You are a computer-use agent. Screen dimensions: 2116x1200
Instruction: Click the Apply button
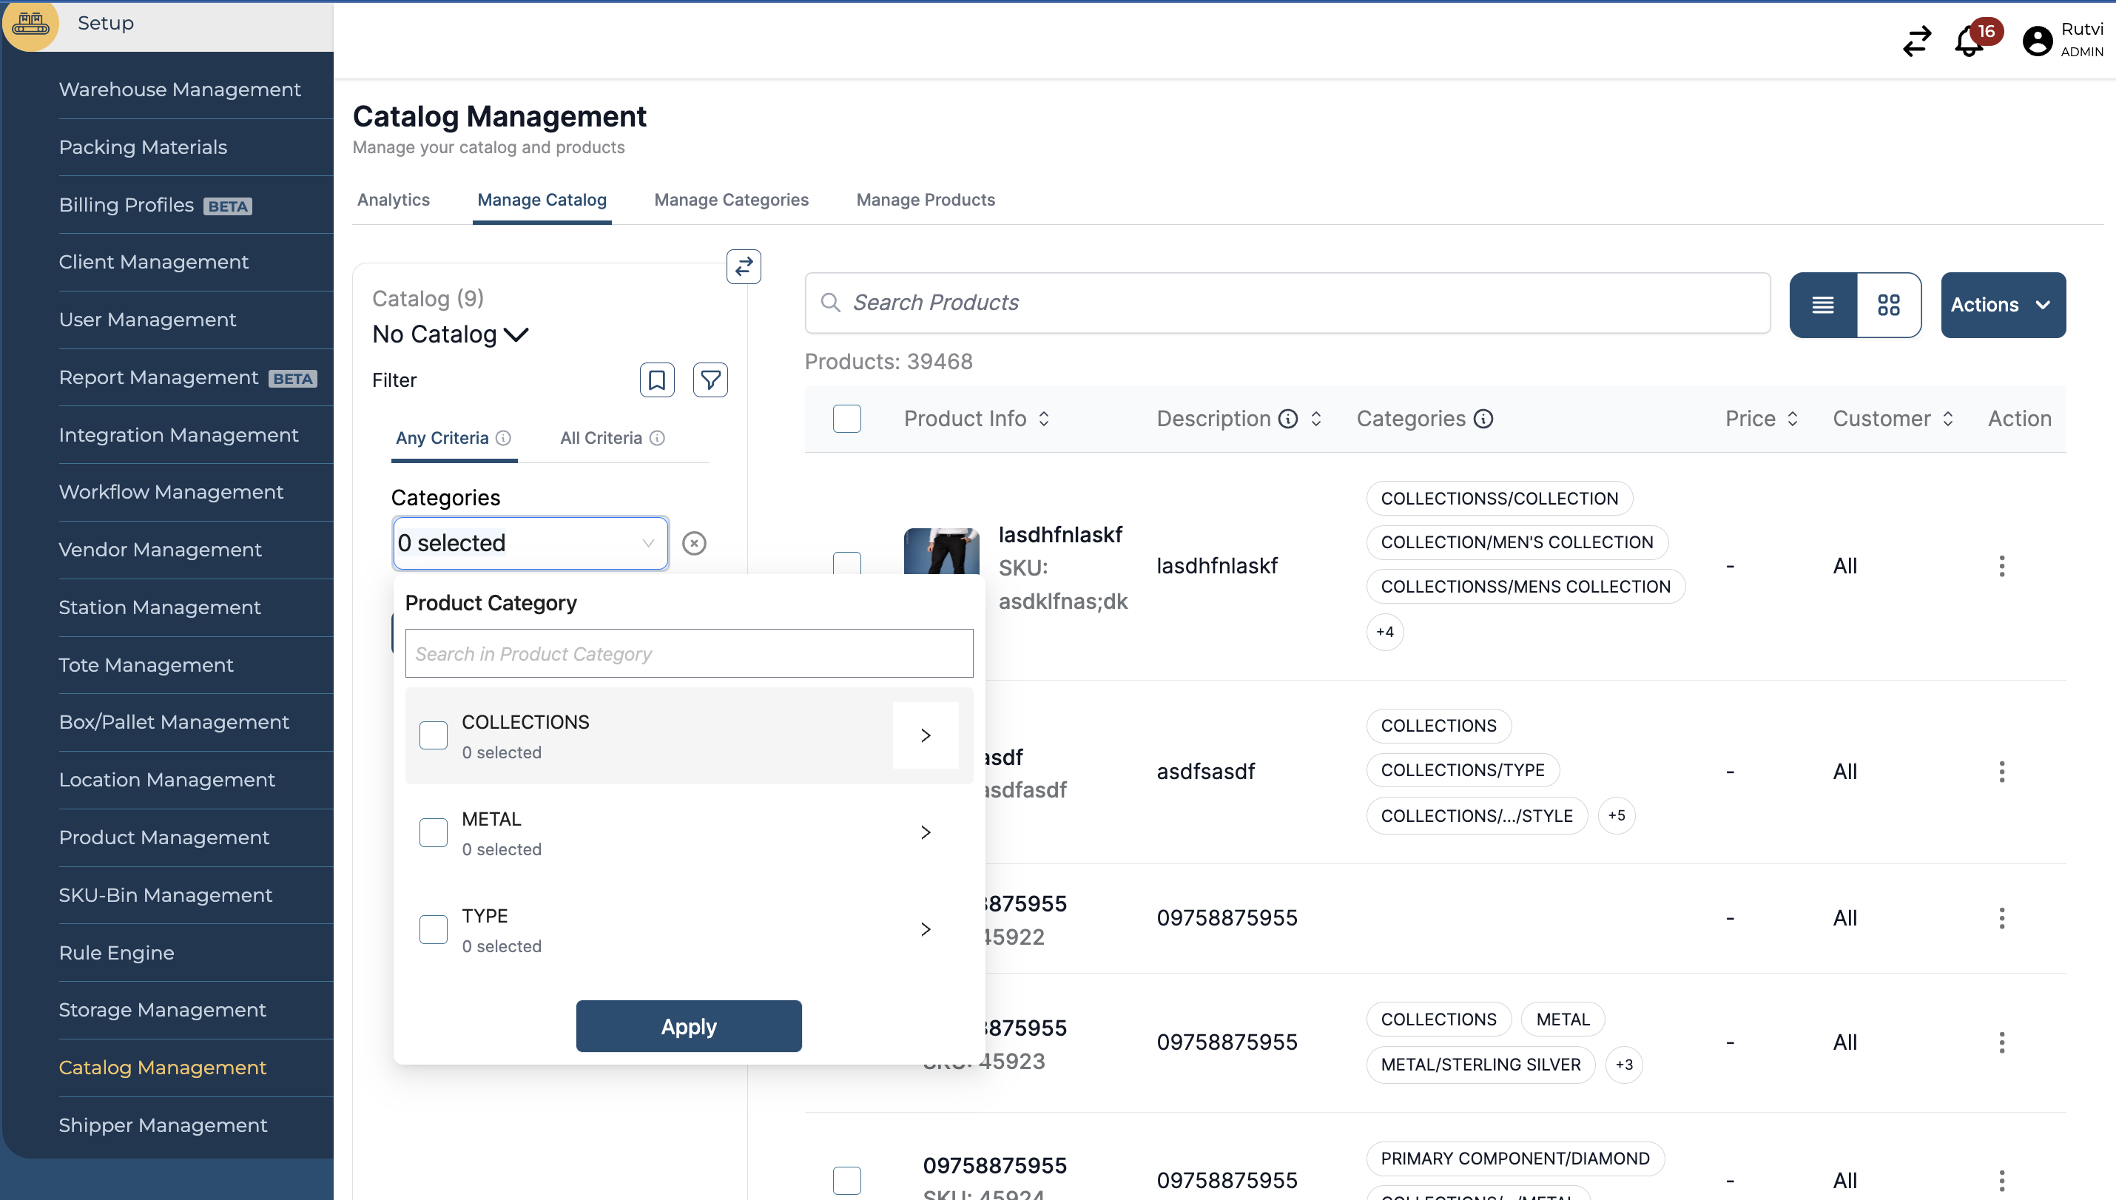pos(688,1026)
